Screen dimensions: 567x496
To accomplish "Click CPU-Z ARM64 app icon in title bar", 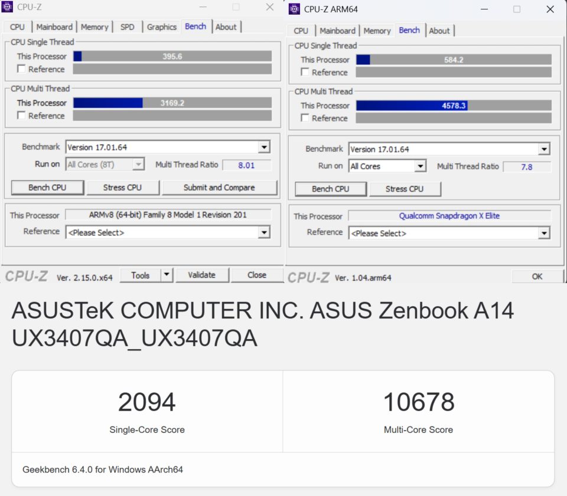I will [x=294, y=9].
